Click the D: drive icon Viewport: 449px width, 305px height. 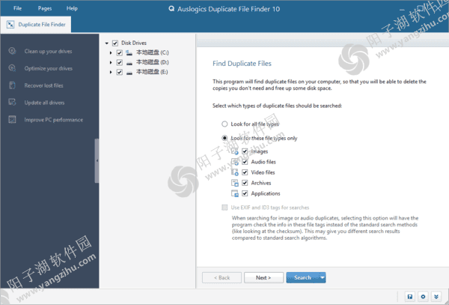[129, 62]
